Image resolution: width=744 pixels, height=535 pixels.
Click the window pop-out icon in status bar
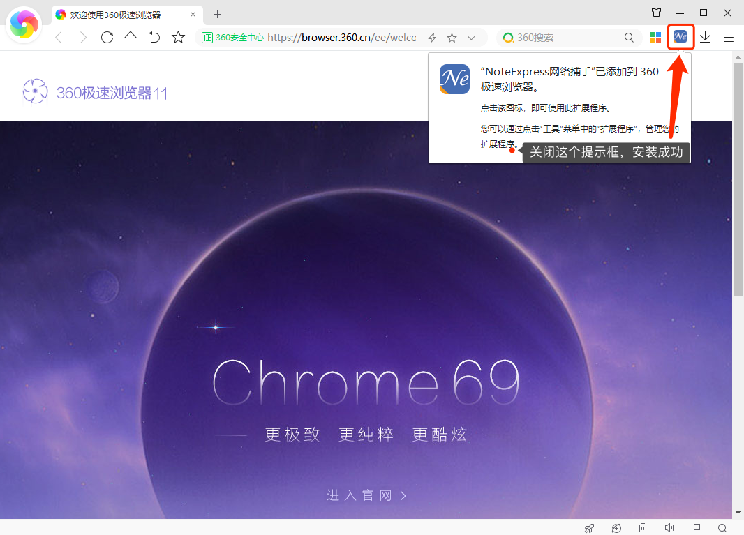click(x=696, y=528)
